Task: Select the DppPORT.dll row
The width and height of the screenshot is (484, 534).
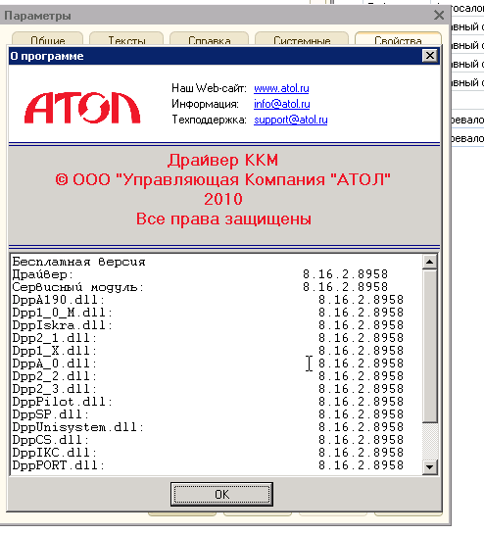Action: pos(208,465)
